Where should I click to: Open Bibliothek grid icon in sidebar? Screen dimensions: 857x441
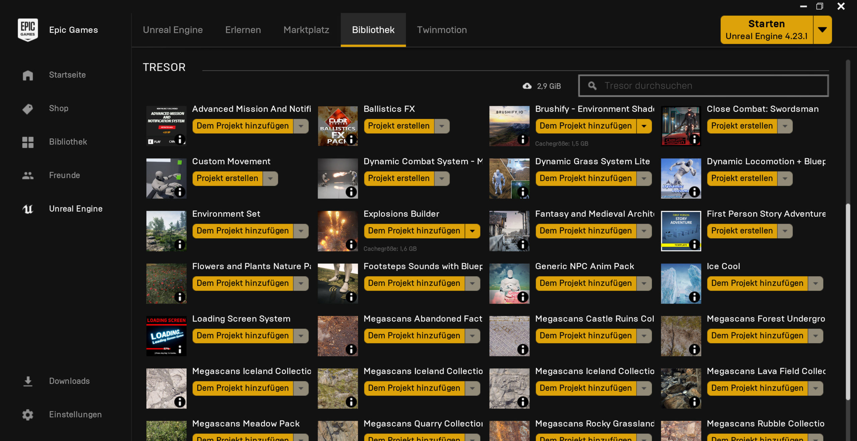(x=28, y=142)
